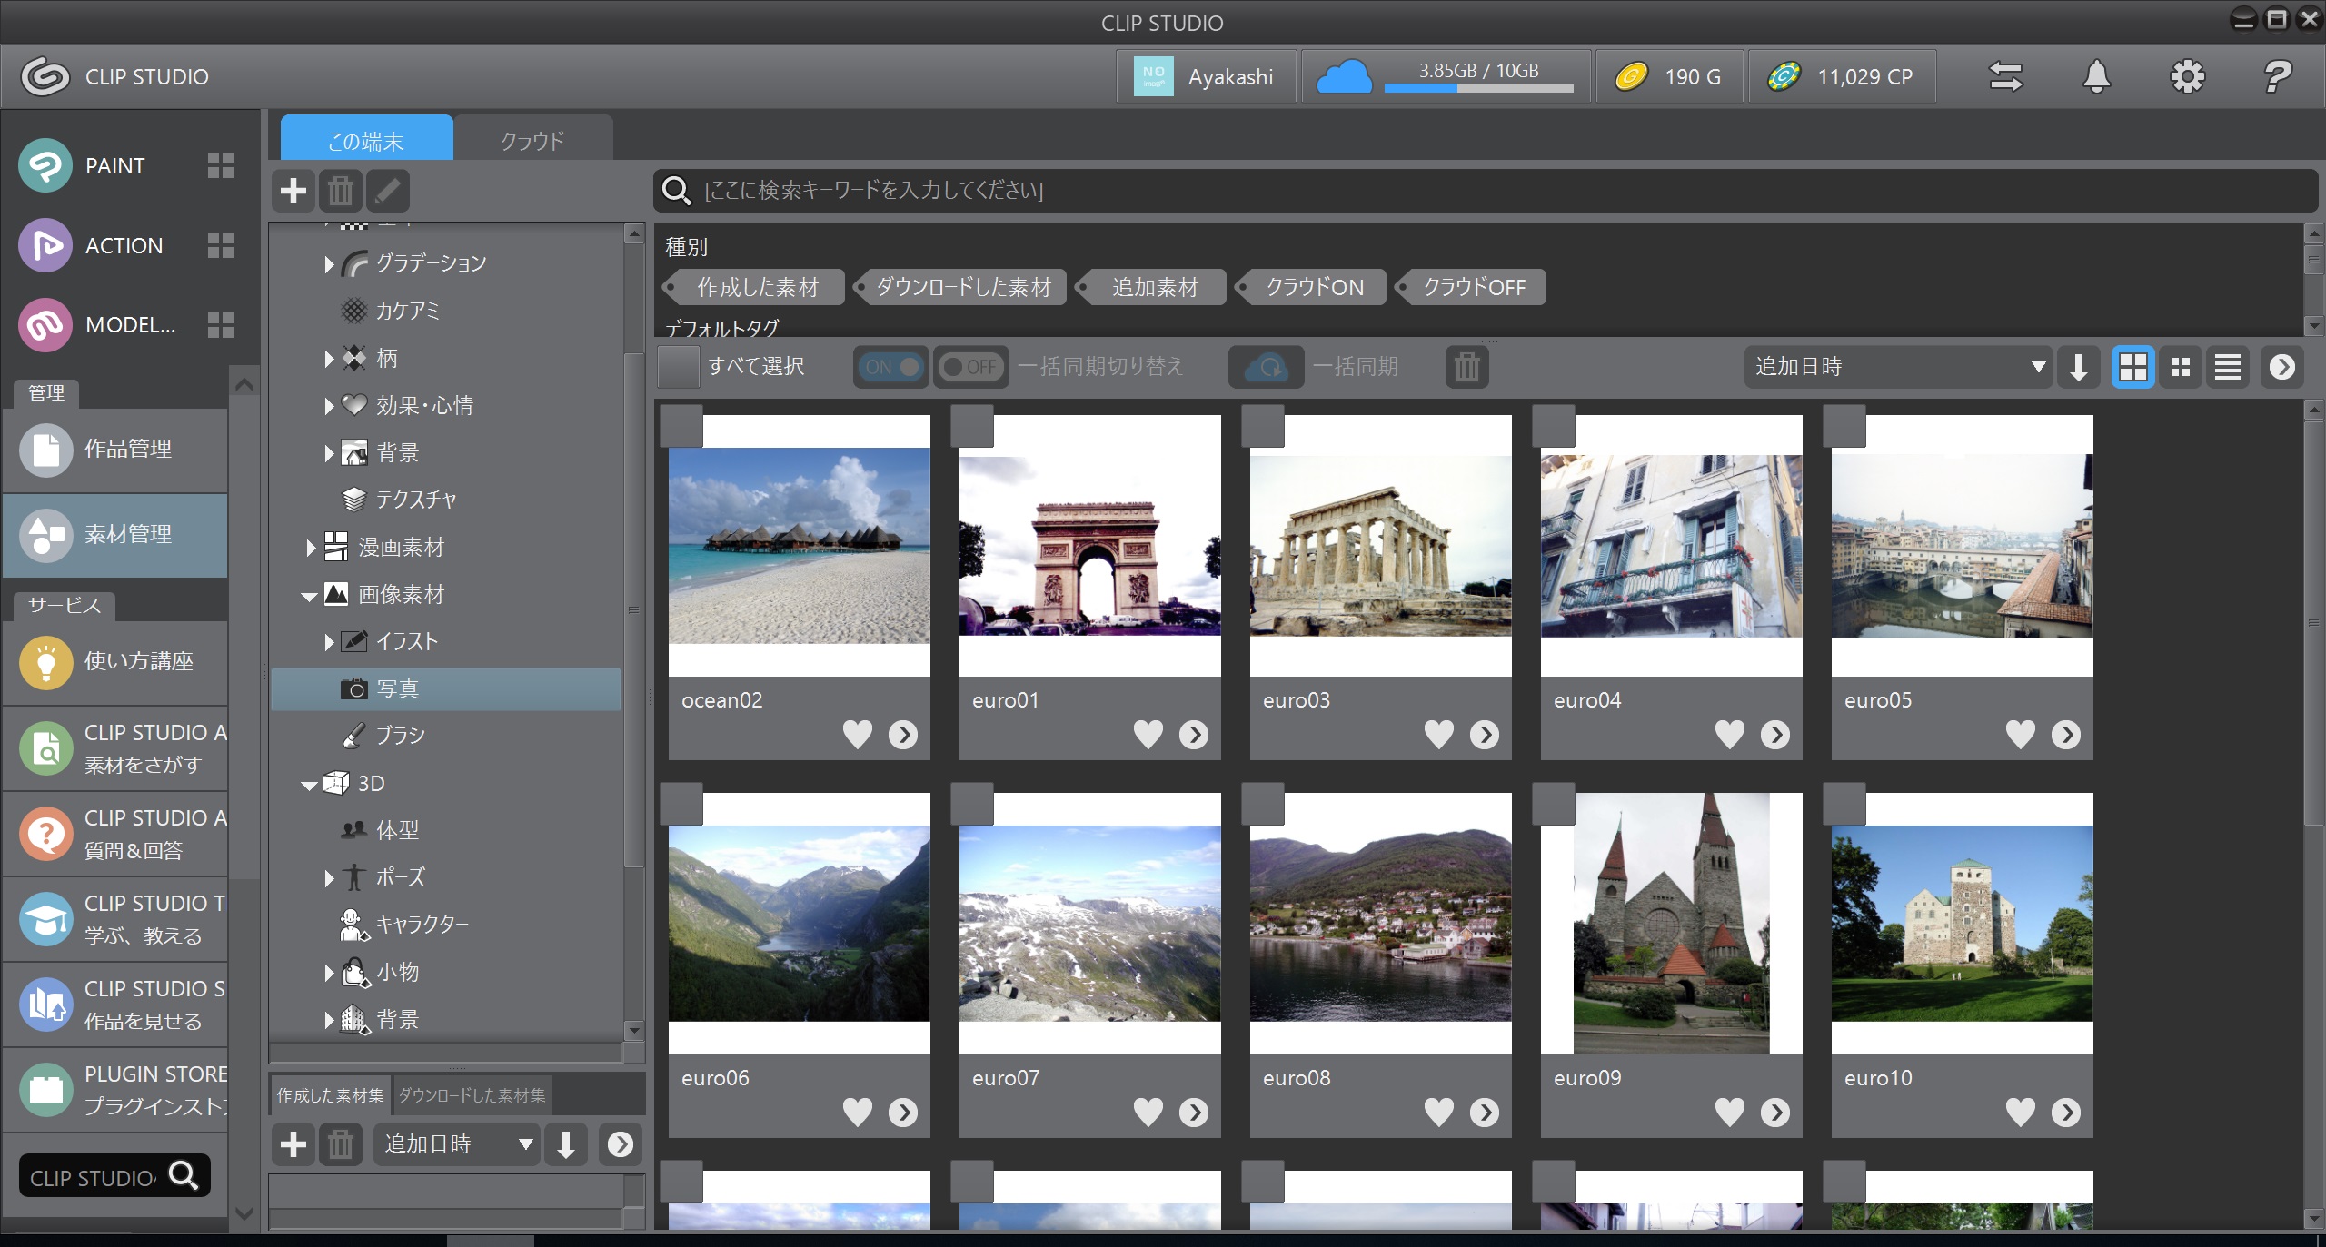2326x1247 pixels.
Task: Open detail arrow for euro05
Action: (x=2065, y=734)
